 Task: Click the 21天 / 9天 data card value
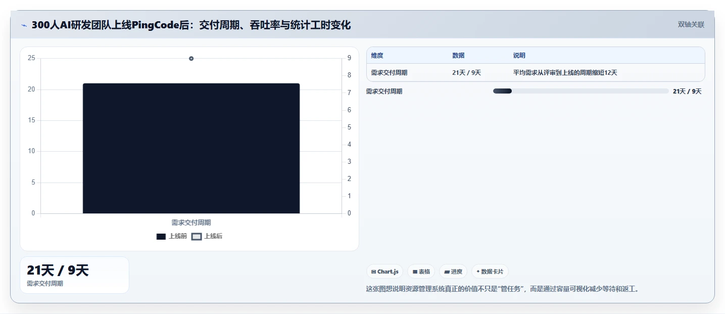click(58, 271)
